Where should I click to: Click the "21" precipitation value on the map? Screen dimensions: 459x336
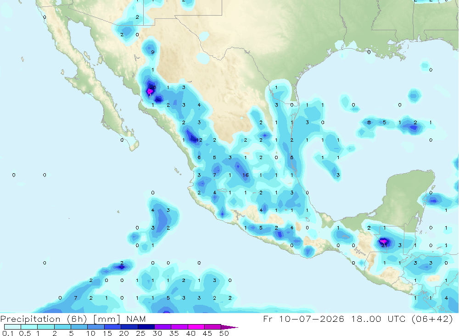[x=384, y=245]
